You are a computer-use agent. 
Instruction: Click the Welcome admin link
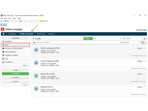(141, 30)
